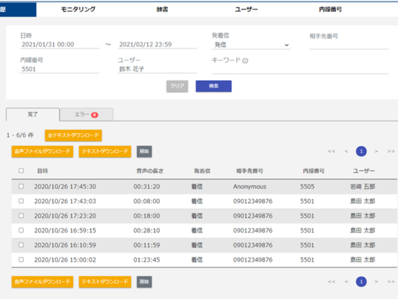
Task: Click page 1 in bottom pagination
Action: tap(361, 282)
